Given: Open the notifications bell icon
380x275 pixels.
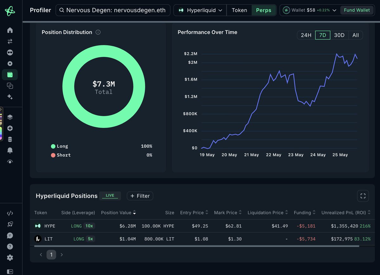Looking at the screenshot, I should coord(10,150).
